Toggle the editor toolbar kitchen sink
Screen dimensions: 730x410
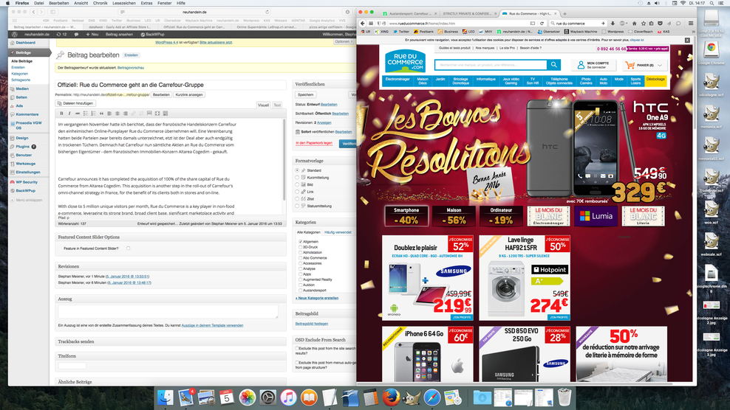pos(166,114)
